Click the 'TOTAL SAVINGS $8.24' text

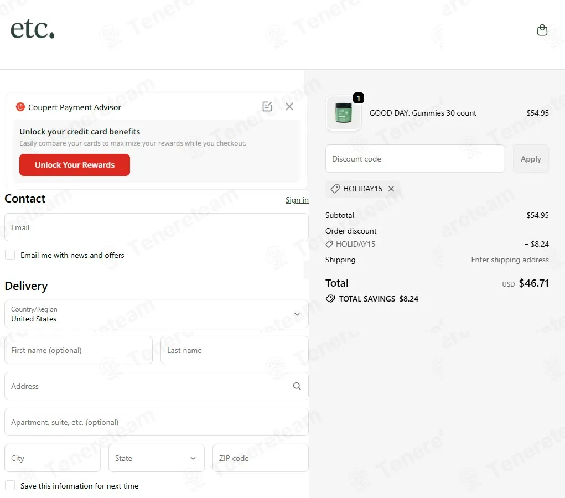[x=379, y=299]
